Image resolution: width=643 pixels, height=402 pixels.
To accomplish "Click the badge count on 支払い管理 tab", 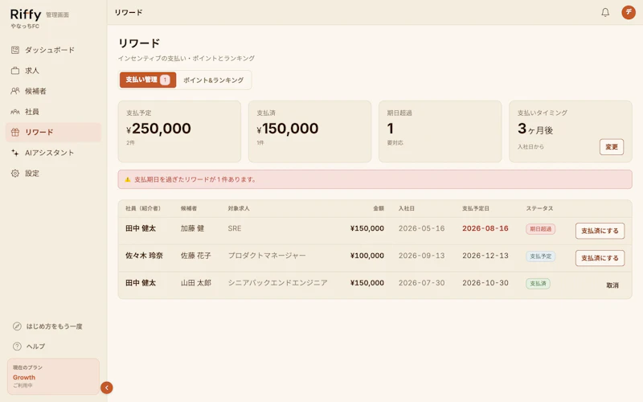I will [165, 80].
